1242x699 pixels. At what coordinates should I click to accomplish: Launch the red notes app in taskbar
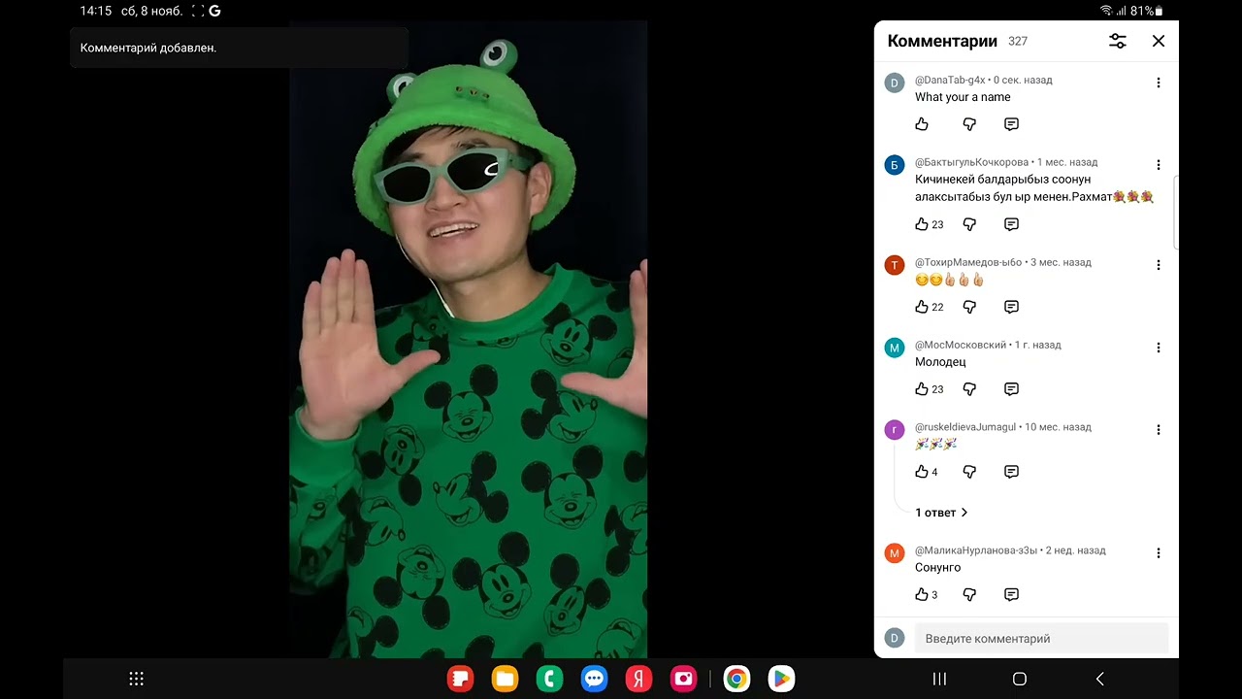(x=460, y=680)
